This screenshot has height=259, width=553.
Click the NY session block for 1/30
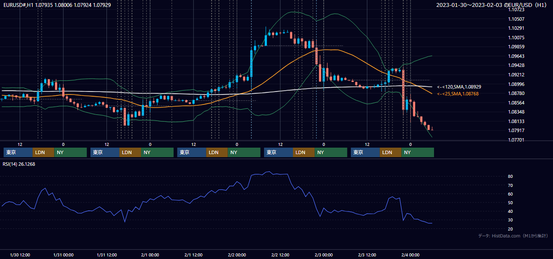click(x=71, y=152)
